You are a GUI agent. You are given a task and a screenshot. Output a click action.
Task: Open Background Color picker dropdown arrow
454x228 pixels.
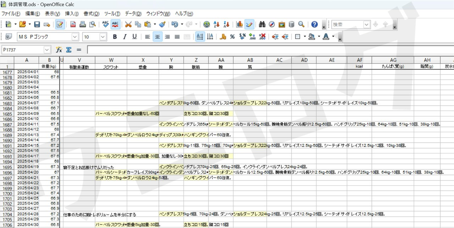point(319,37)
